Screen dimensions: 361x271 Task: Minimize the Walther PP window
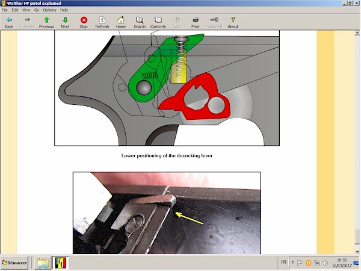coord(344,3)
